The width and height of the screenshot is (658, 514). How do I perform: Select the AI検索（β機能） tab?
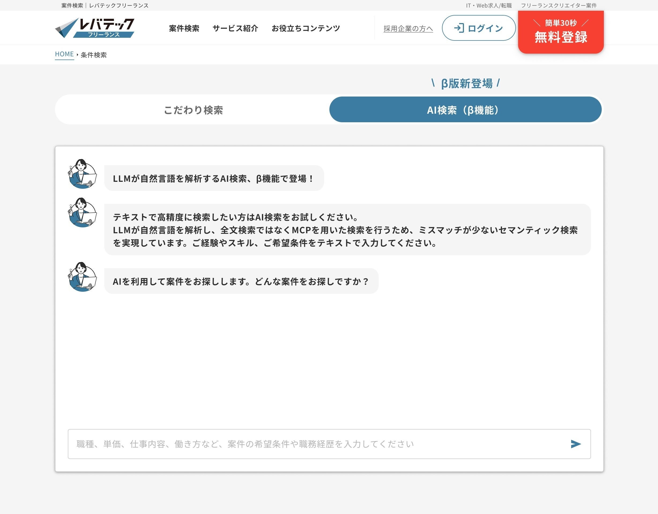[465, 110]
